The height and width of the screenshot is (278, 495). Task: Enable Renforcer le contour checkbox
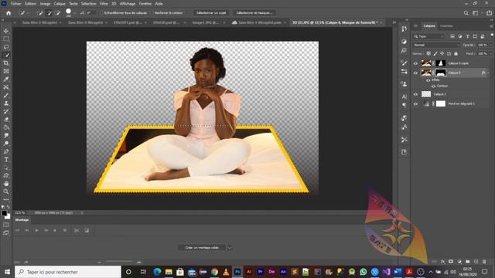point(152,13)
